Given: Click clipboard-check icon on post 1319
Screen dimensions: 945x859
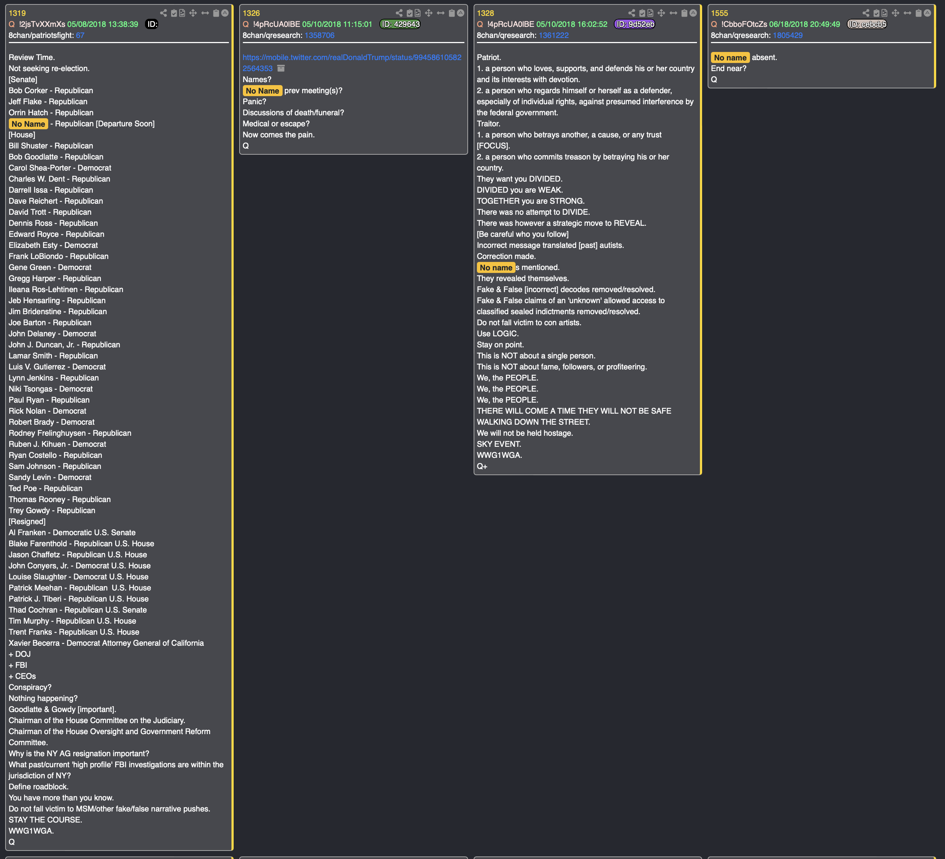Looking at the screenshot, I should (174, 13).
